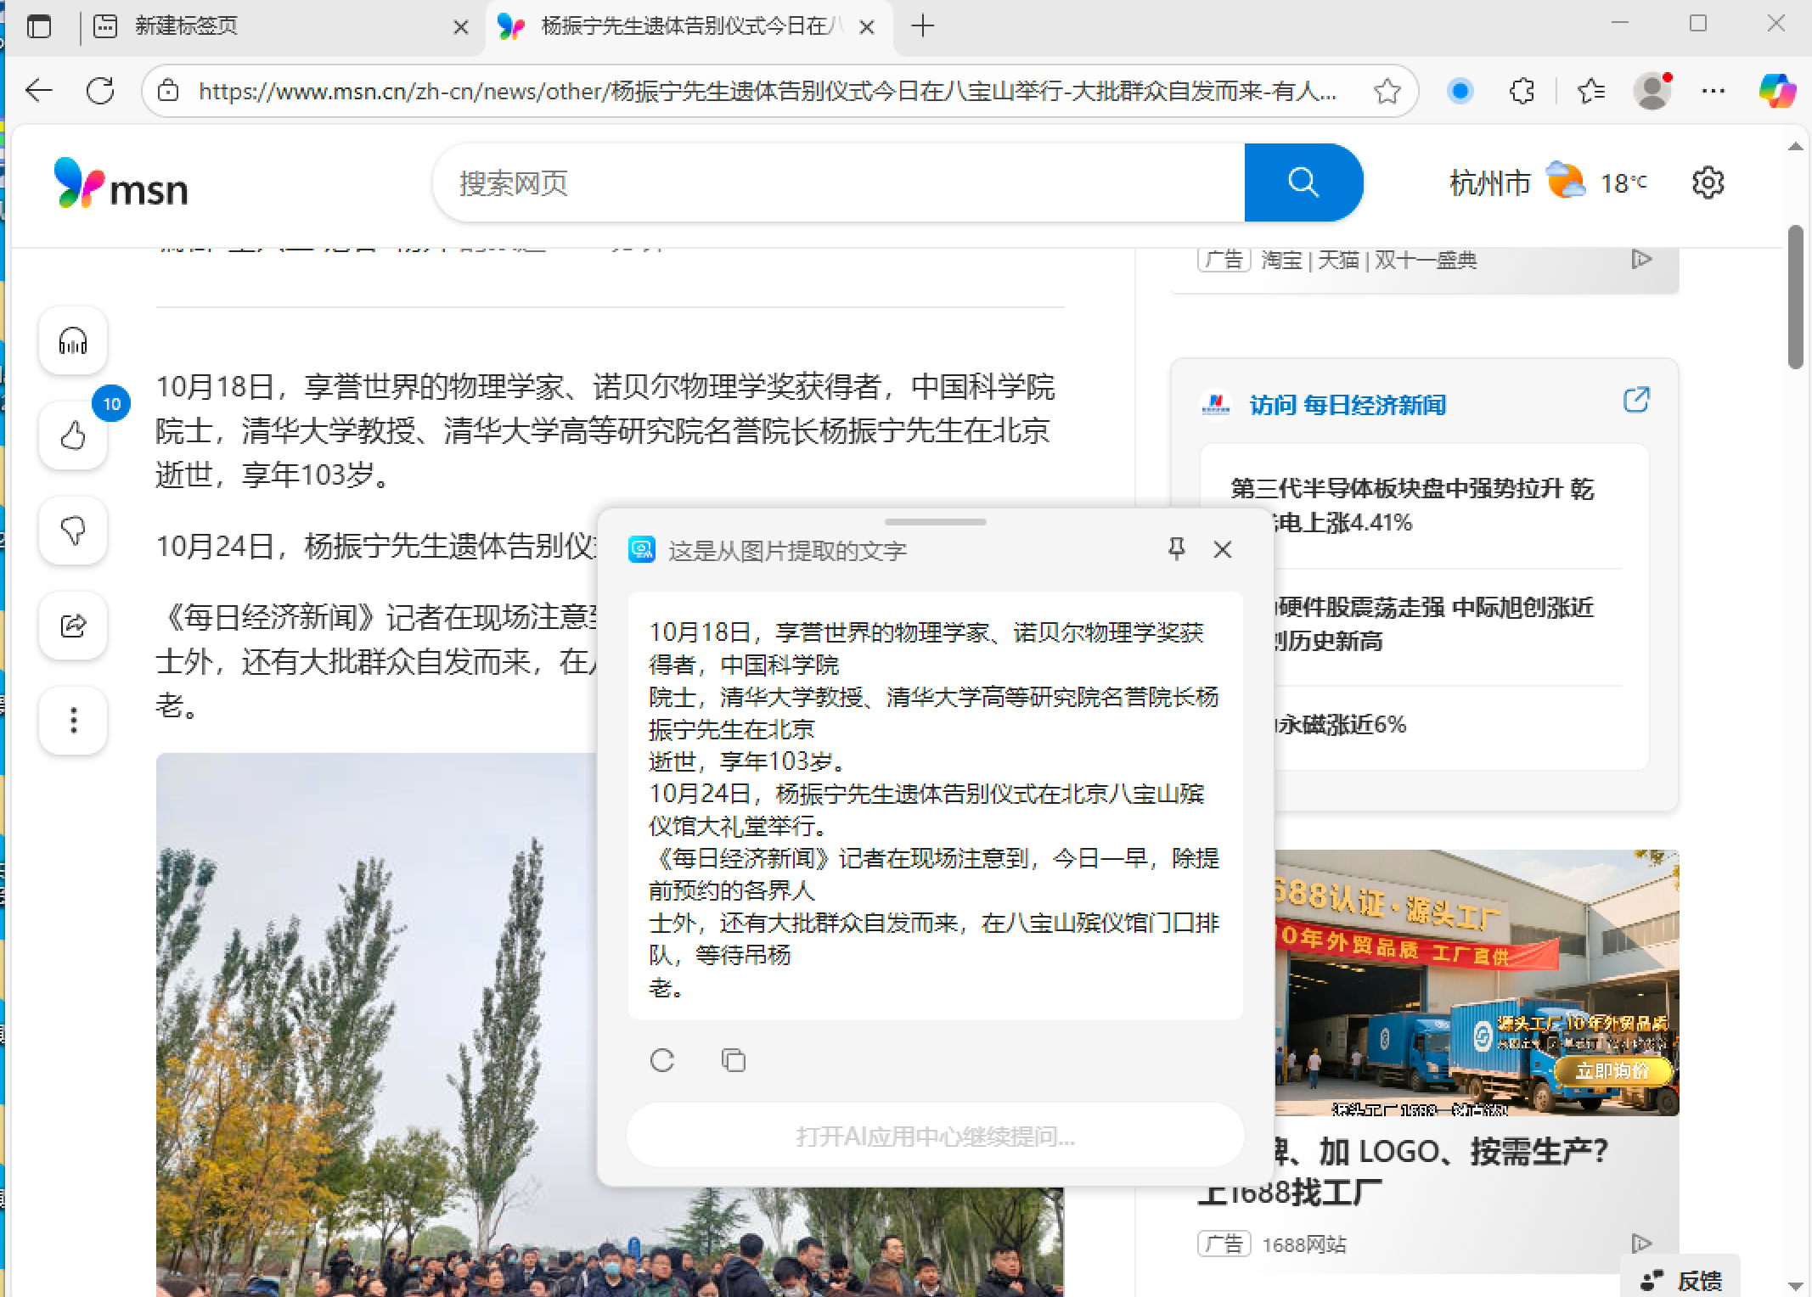Open Edge settings and more menu

tap(1714, 91)
